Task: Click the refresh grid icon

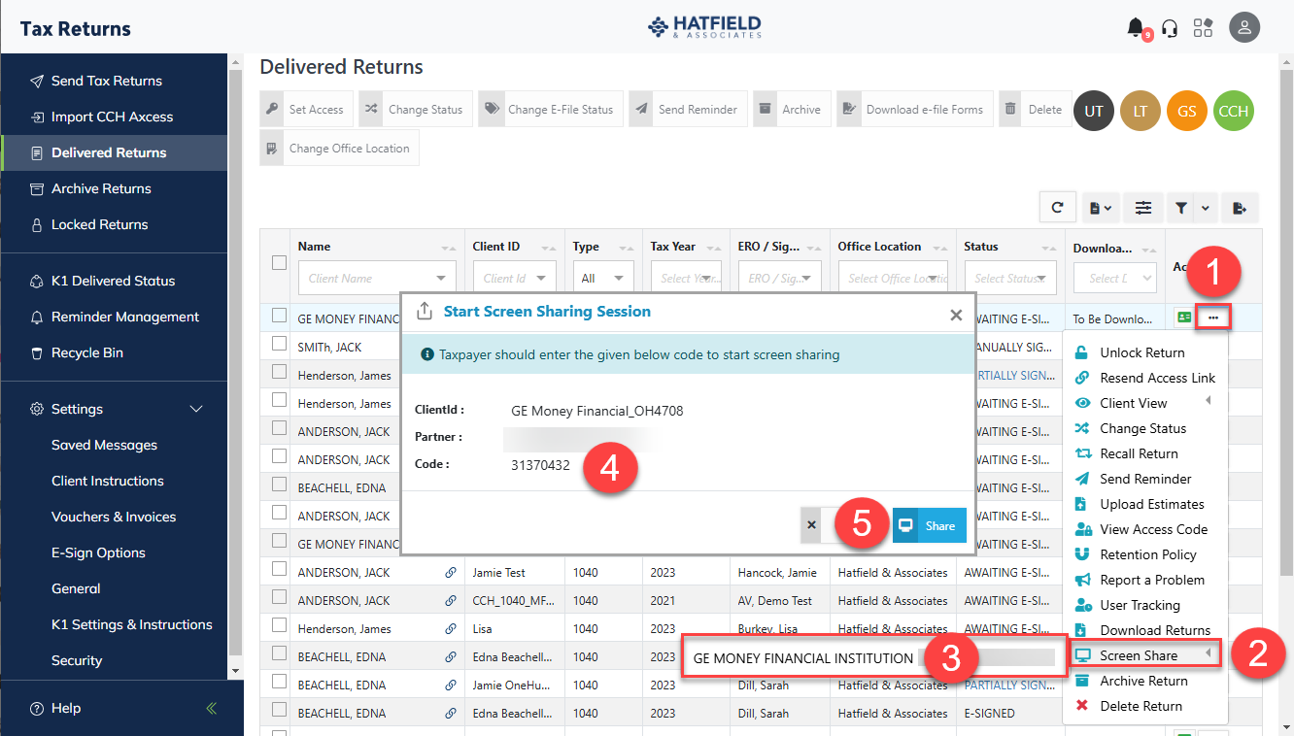Action: tap(1057, 207)
